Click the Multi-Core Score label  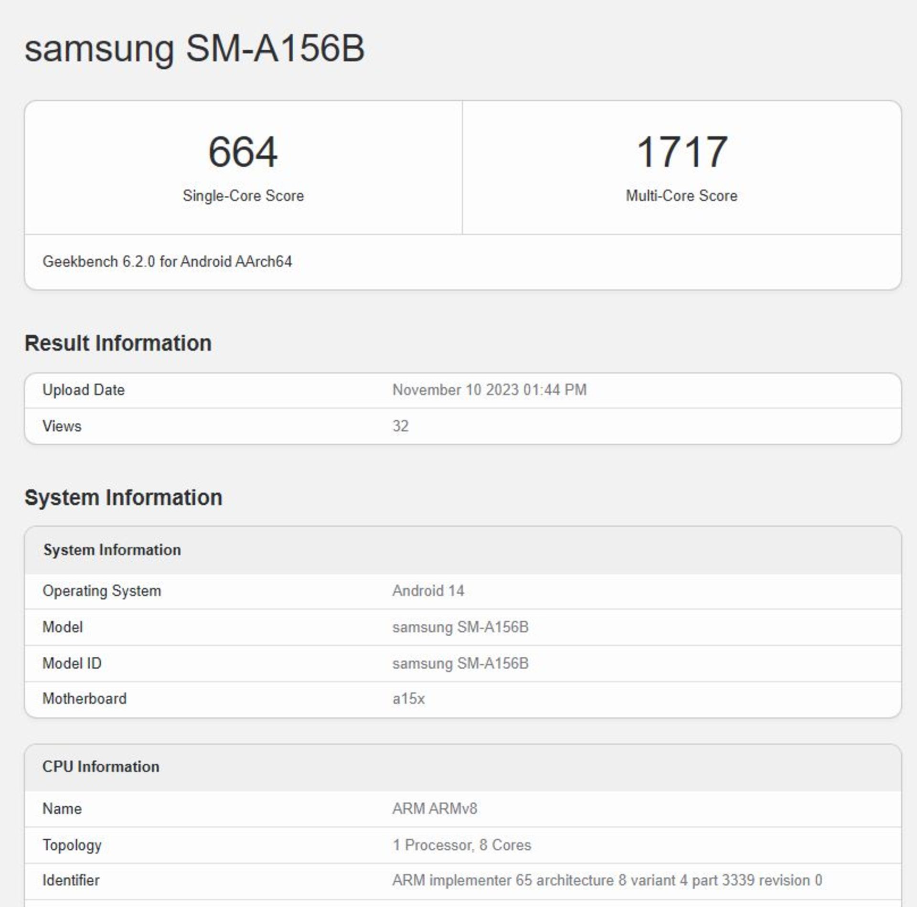tap(682, 196)
